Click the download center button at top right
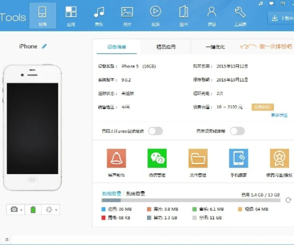Screen dimensions: 294x245 281,18
